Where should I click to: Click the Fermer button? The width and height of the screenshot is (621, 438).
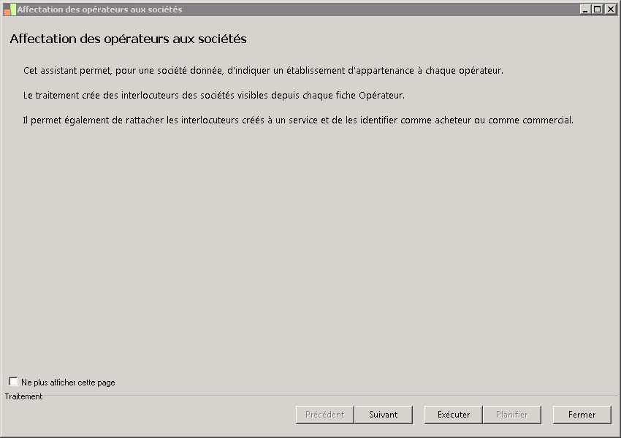(x=582, y=415)
